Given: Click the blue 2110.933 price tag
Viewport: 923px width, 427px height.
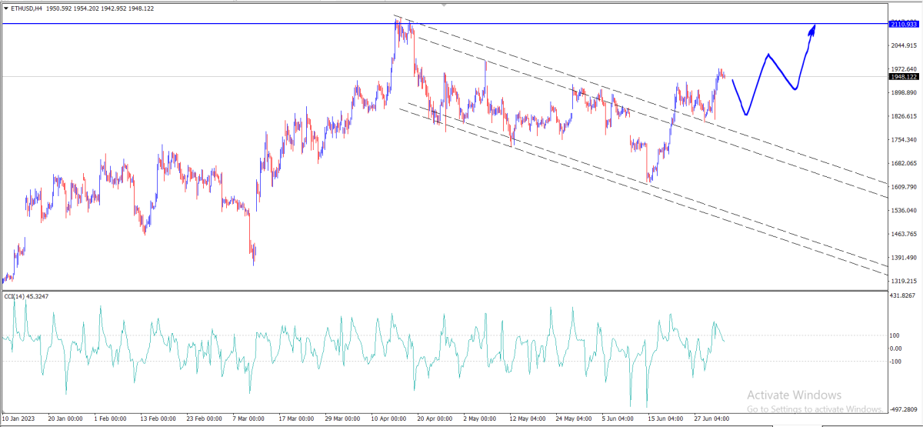Looking at the screenshot, I should pyautogui.click(x=904, y=24).
